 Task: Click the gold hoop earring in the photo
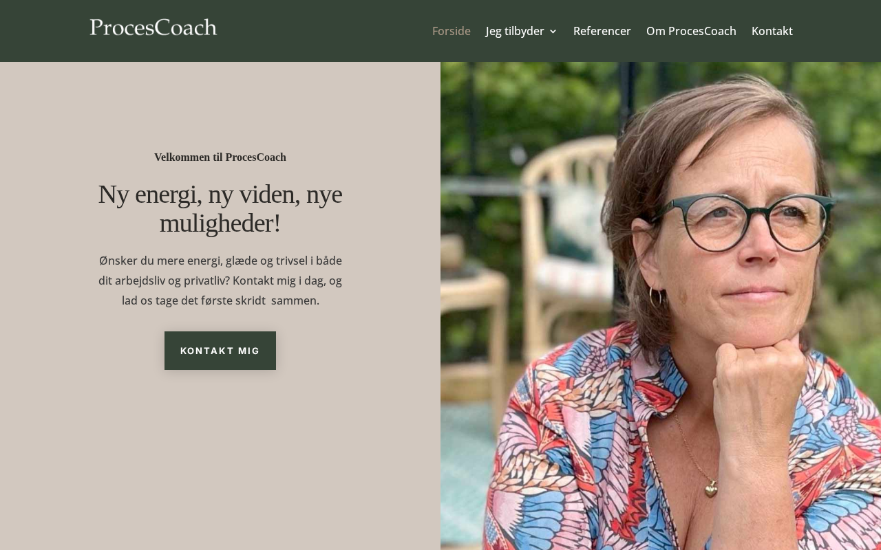tap(655, 296)
